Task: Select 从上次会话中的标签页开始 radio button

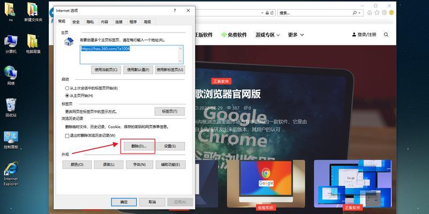Action: coord(67,88)
